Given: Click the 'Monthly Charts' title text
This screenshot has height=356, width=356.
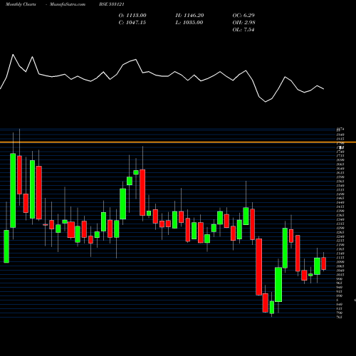Looking at the screenshot, I should tap(21, 4).
